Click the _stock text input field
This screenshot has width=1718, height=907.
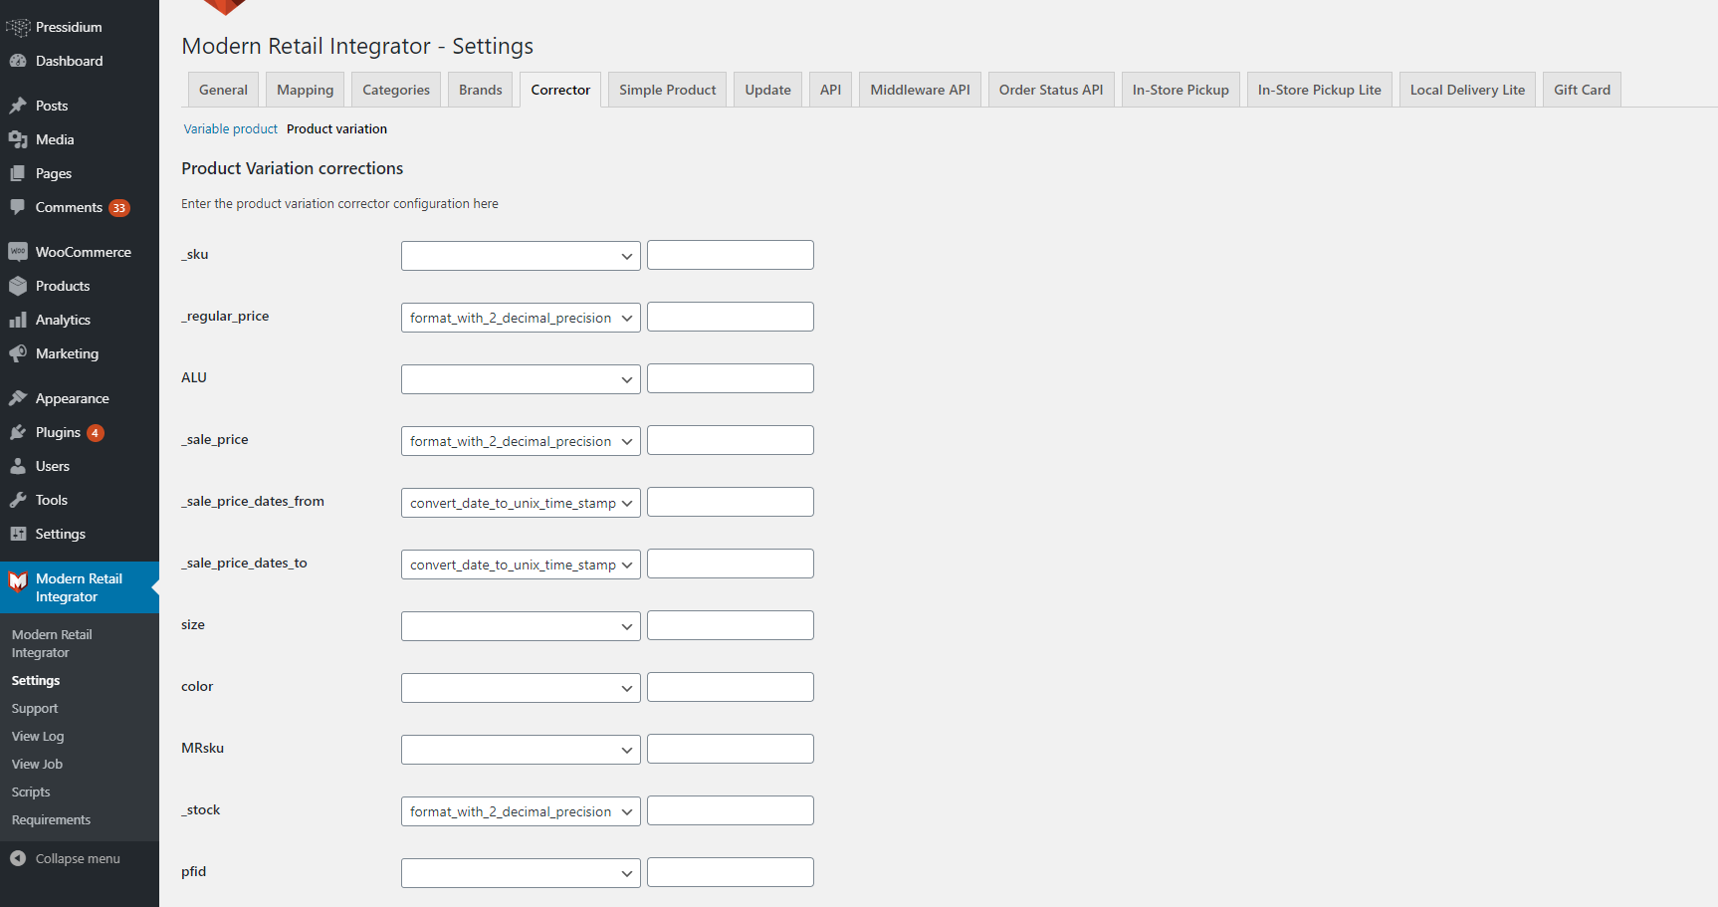pyautogui.click(x=731, y=810)
